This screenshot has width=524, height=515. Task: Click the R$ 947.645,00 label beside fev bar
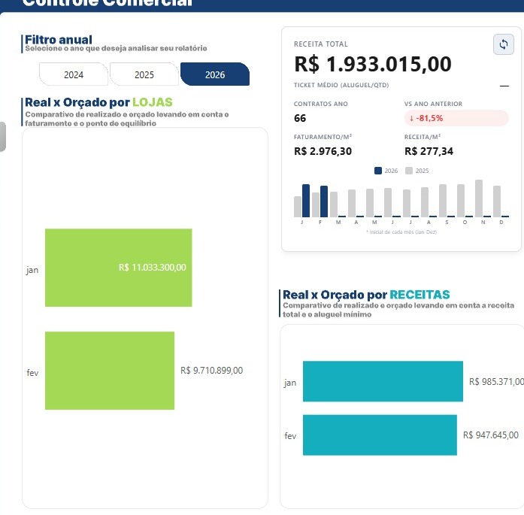point(491,435)
